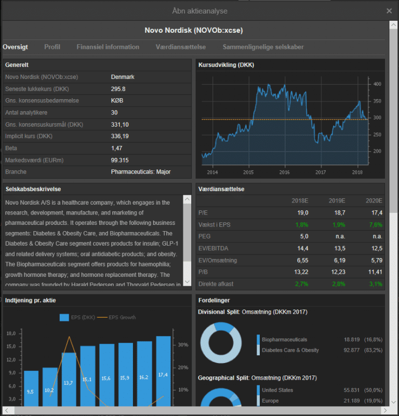Click the 9,5 EPS bar

(31, 388)
